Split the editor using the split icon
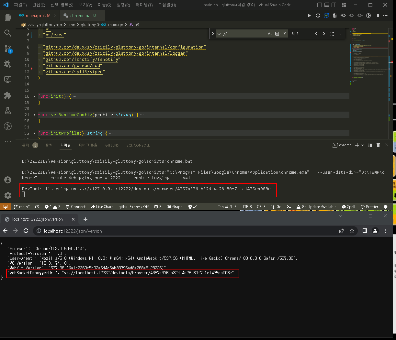The image size is (396, 340). tap(377, 16)
